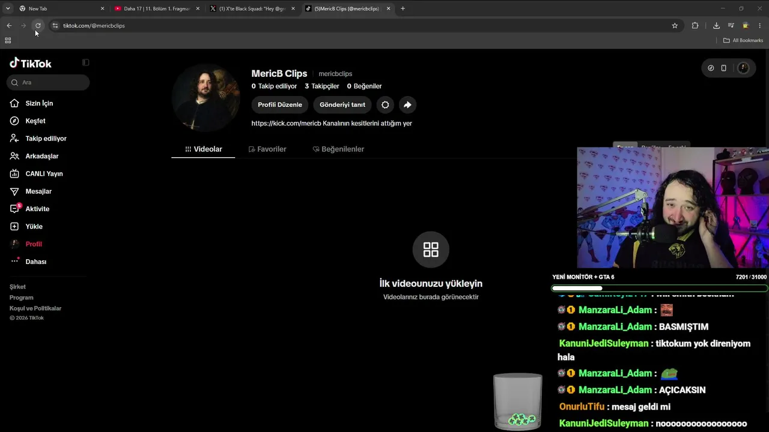Open All Bookmarks folder

pos(743,40)
